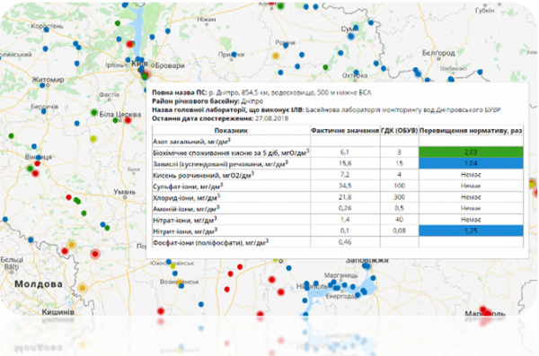Click the blue marker at Житомир label
Screen dimensions: 539x356
coord(42,85)
